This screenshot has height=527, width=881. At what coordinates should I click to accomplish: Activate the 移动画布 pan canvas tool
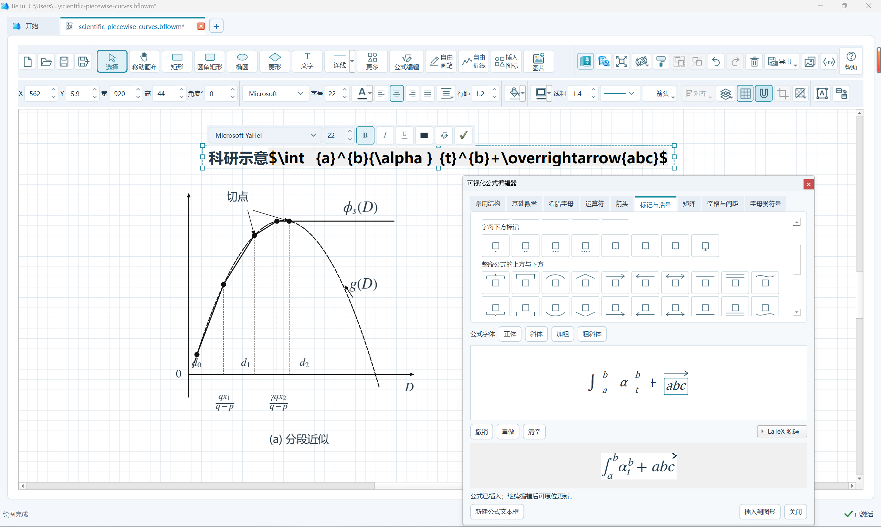click(144, 61)
